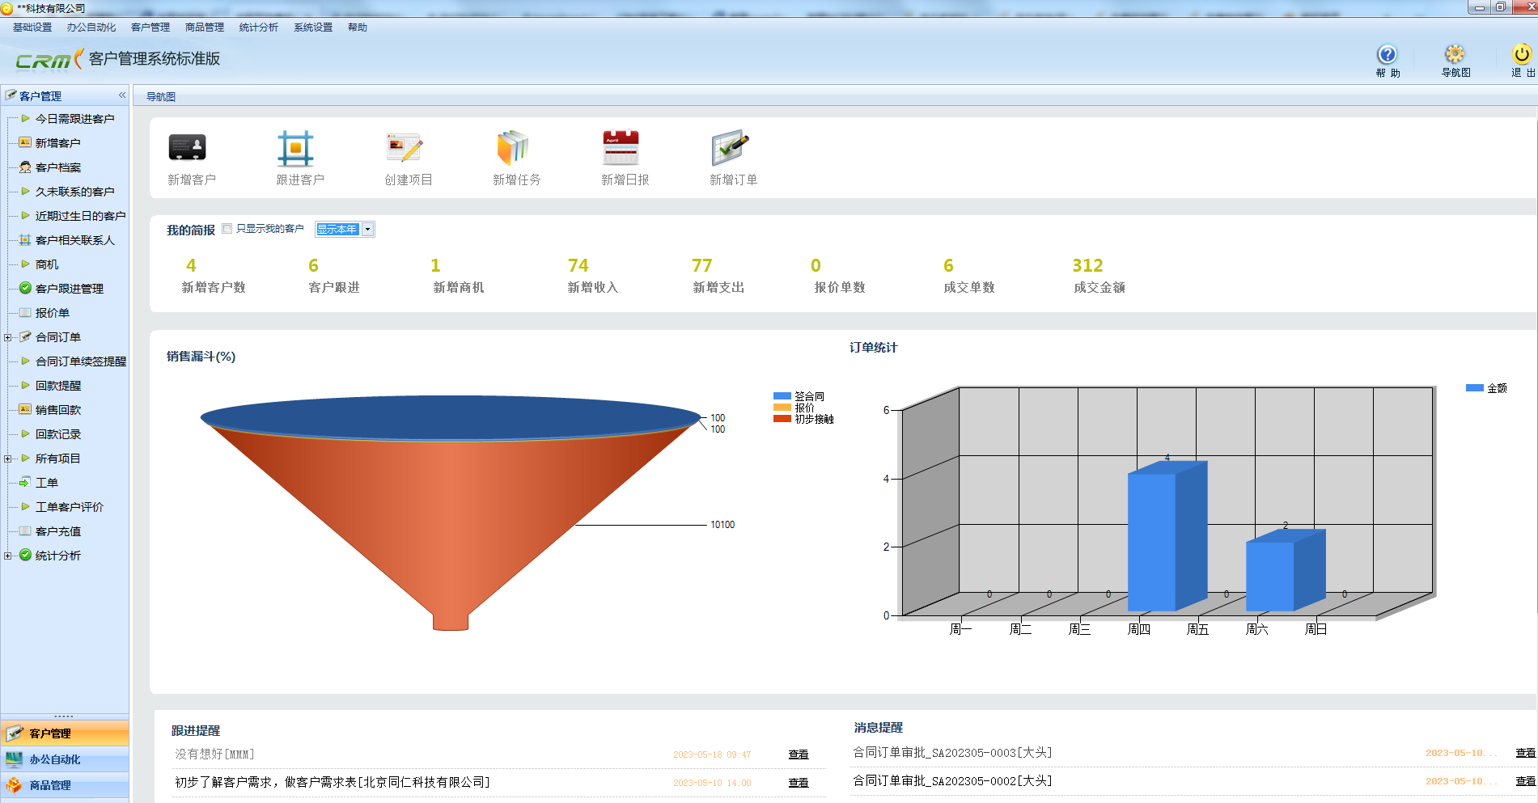
Task: Open the 商品管理 menu in menu bar
Action: tap(205, 27)
